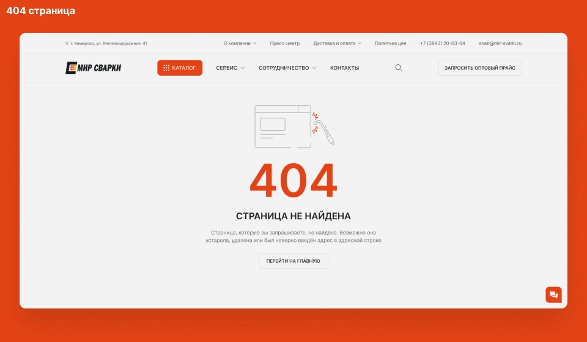Click the chevron next to О компании
The height and width of the screenshot is (342, 587).
[x=254, y=43]
